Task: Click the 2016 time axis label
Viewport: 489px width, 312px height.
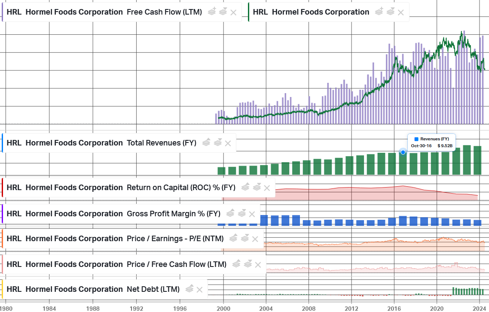Action: [394, 309]
